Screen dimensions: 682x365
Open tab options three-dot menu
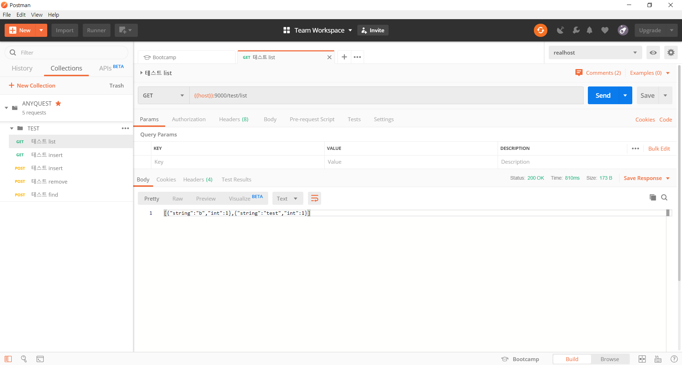[x=357, y=57]
